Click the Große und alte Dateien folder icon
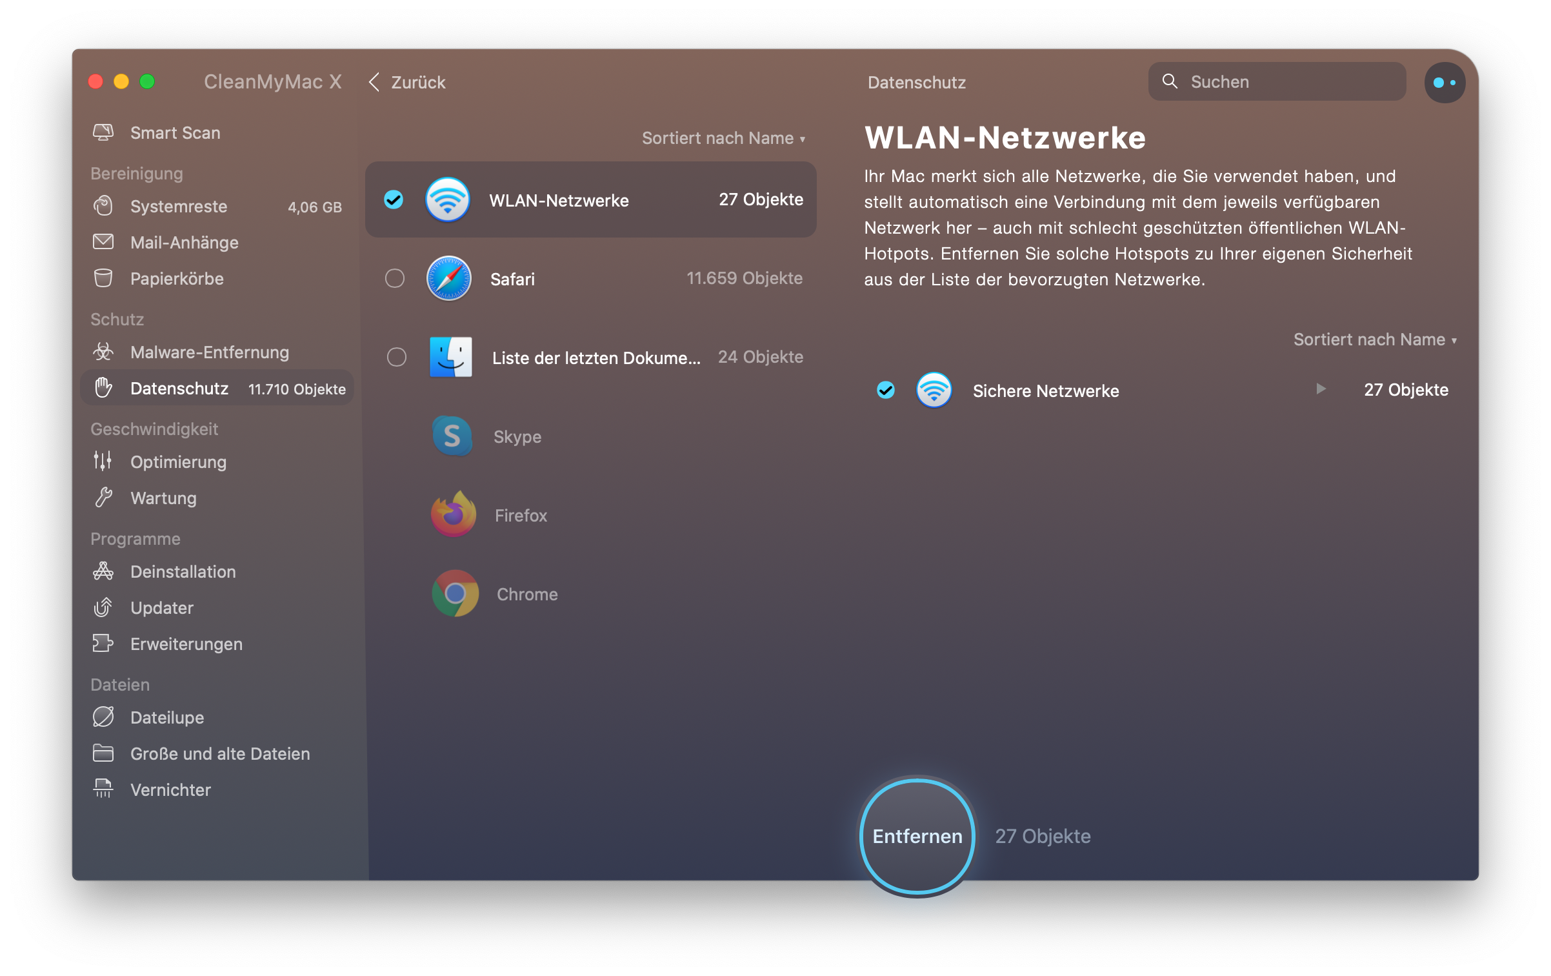1551x976 pixels. [x=103, y=753]
